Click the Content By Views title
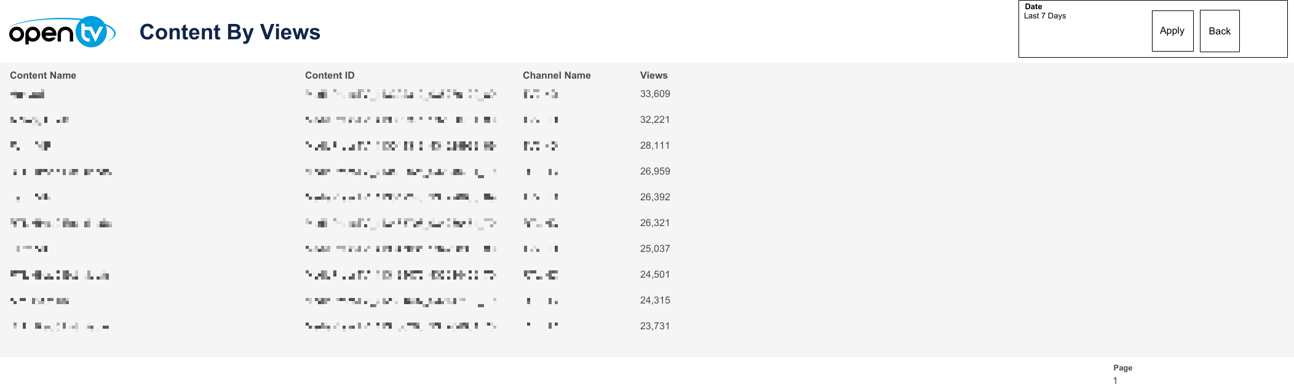The height and width of the screenshot is (384, 1294). pos(229,32)
